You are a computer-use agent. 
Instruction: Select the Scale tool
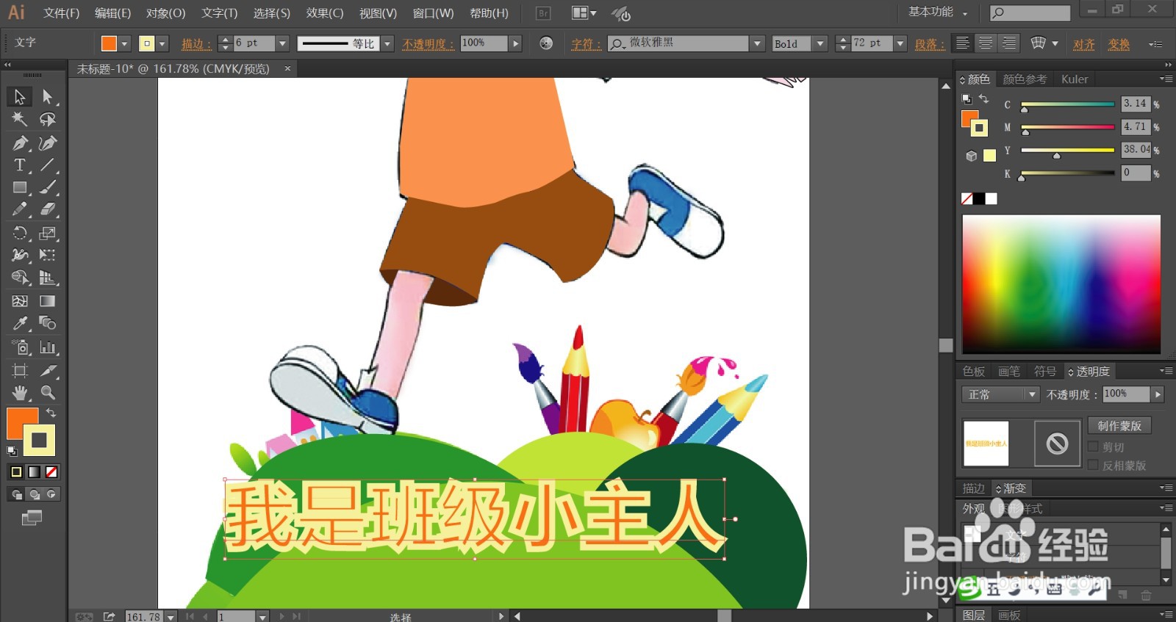47,234
